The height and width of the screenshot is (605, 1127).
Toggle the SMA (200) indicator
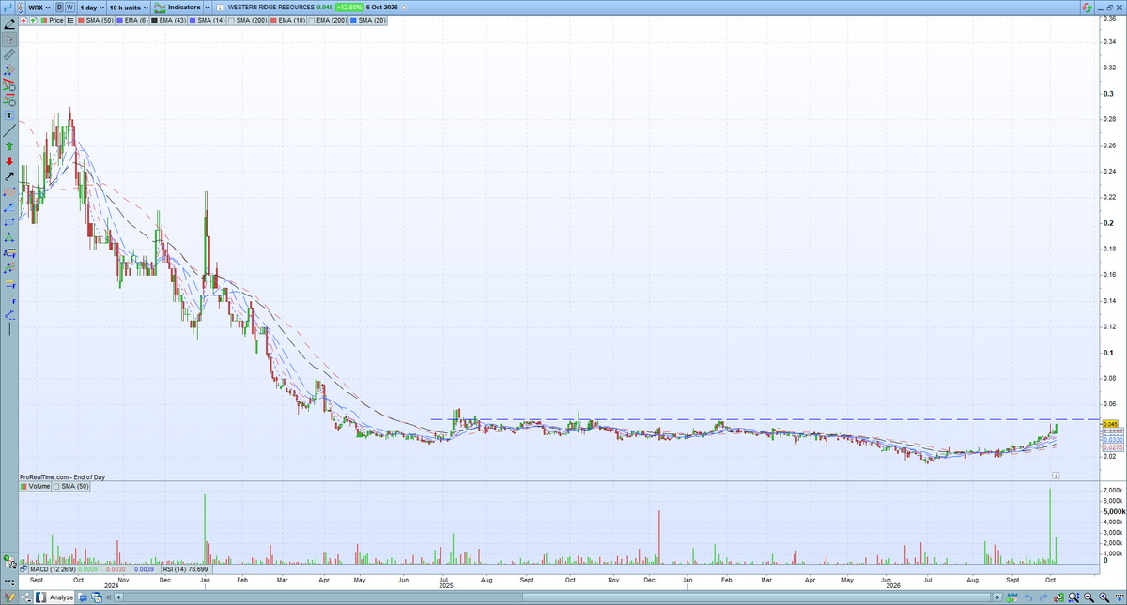coord(247,21)
